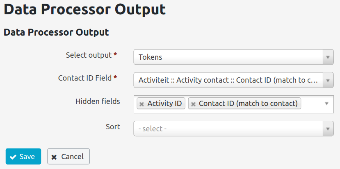Click the Contact ID Field label
Image resolution: width=340 pixels, height=169 pixels.
click(x=85, y=78)
